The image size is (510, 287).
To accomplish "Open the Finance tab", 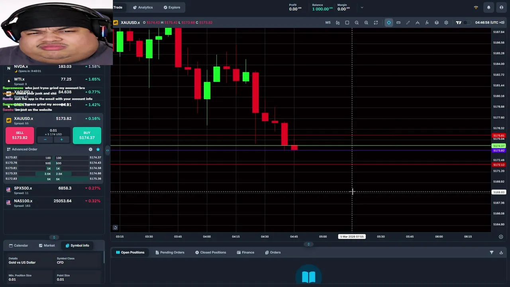I will coord(245,252).
